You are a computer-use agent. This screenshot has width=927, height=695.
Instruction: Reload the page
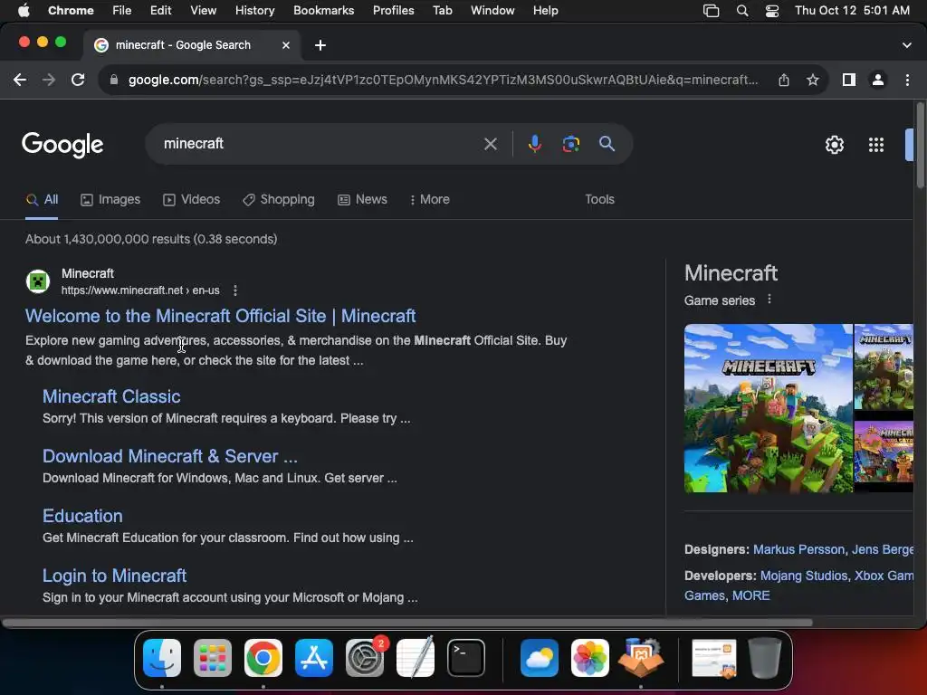78,80
